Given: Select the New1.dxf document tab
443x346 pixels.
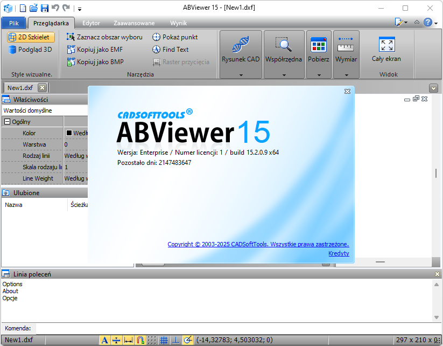Looking at the screenshot, I should pyautogui.click(x=20, y=88).
